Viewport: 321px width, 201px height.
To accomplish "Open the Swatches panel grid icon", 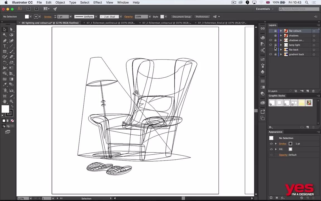I will click(x=263, y=59).
